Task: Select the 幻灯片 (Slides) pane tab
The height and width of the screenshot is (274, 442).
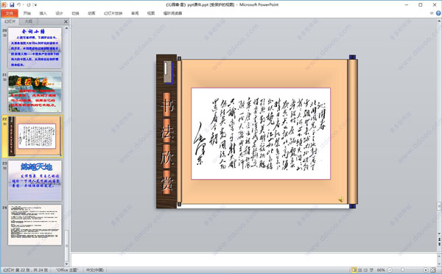Action: point(10,21)
